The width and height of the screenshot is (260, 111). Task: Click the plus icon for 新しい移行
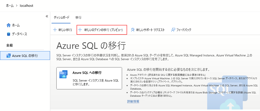pyautogui.click(x=55, y=30)
